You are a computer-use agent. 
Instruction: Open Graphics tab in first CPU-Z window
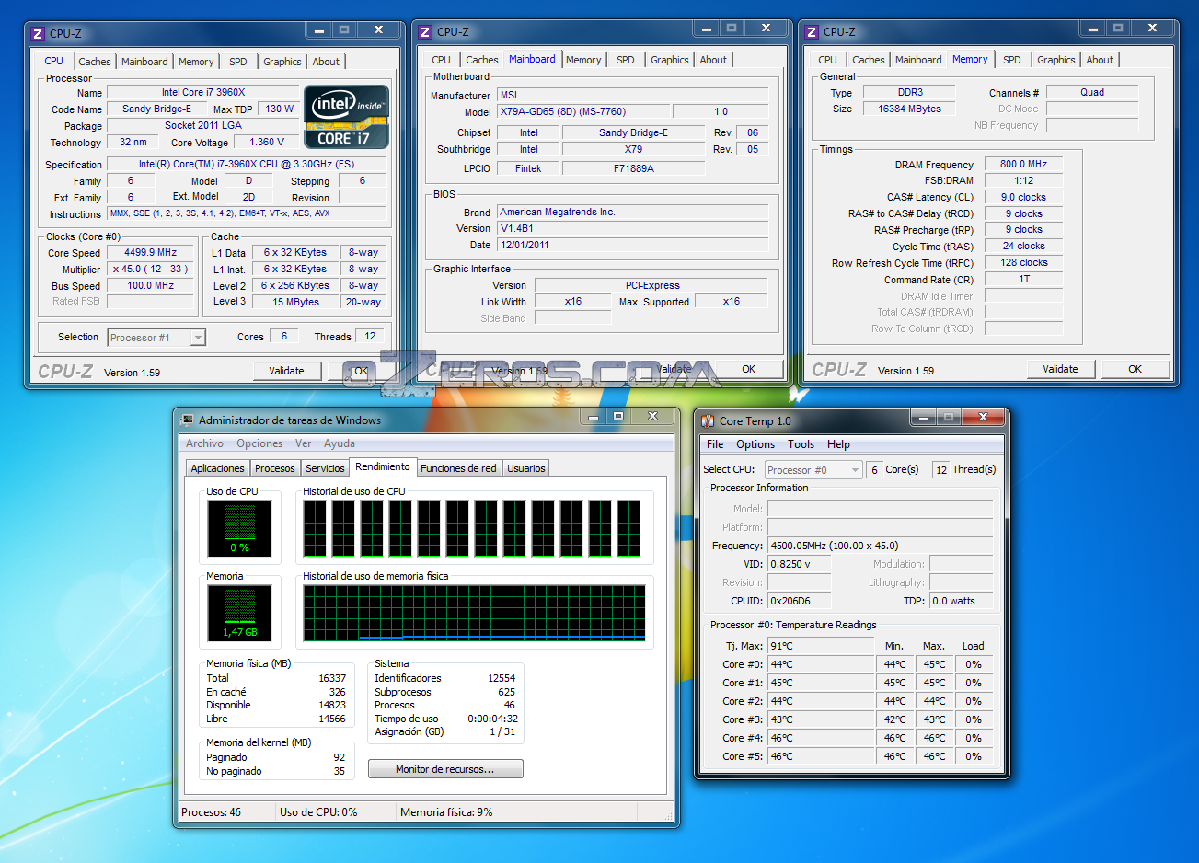[282, 62]
